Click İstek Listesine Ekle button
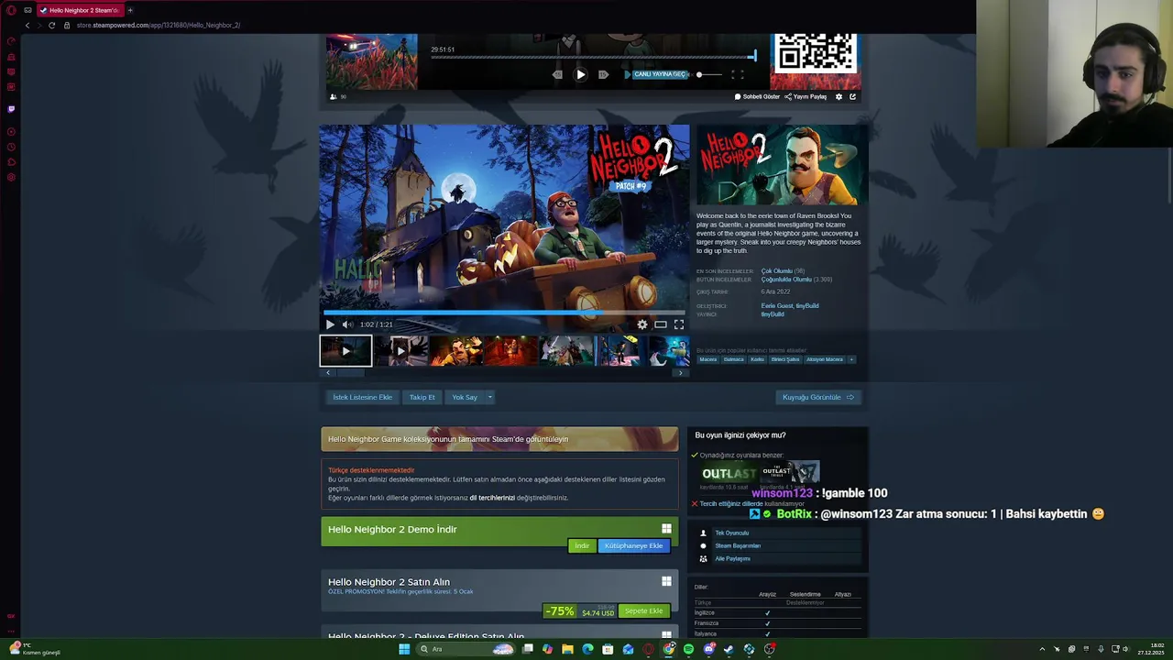 (362, 397)
